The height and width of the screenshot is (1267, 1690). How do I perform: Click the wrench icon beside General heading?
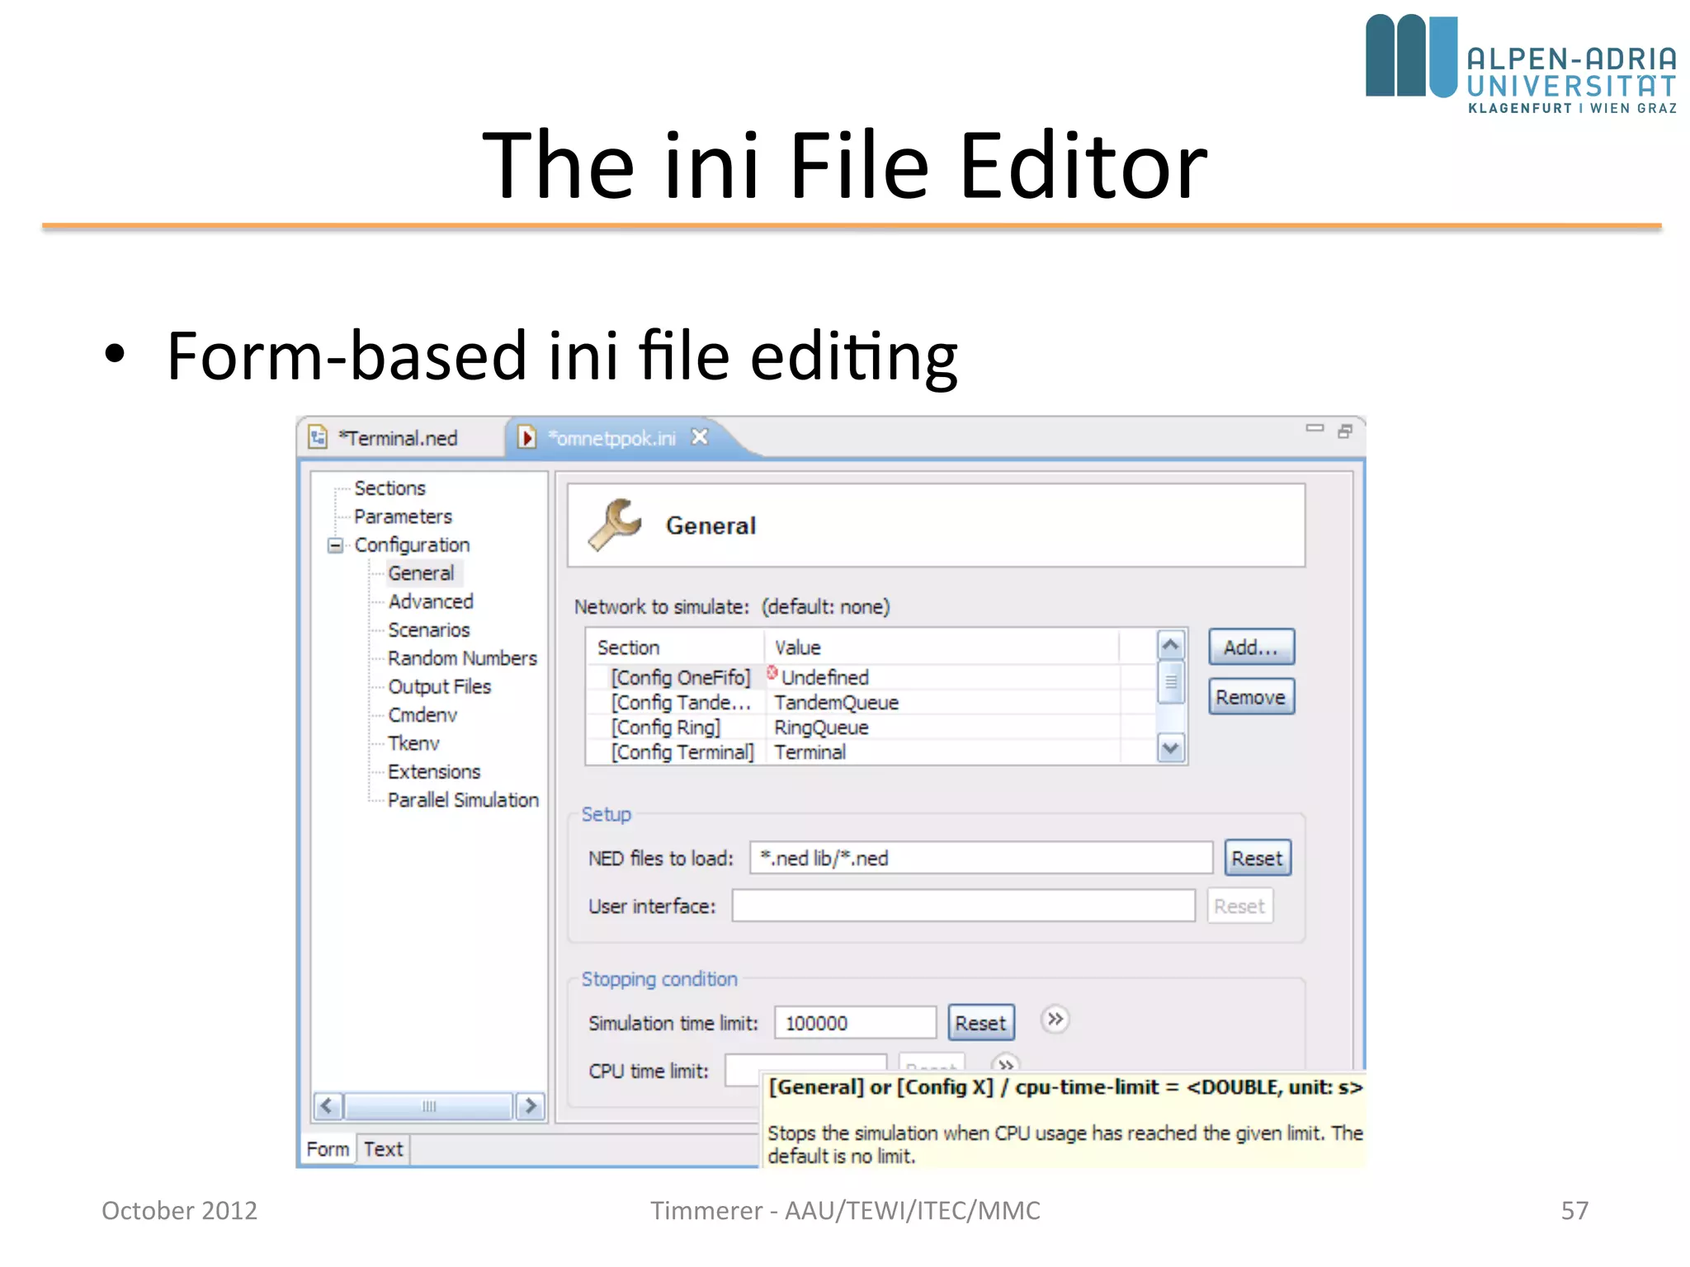pos(614,525)
